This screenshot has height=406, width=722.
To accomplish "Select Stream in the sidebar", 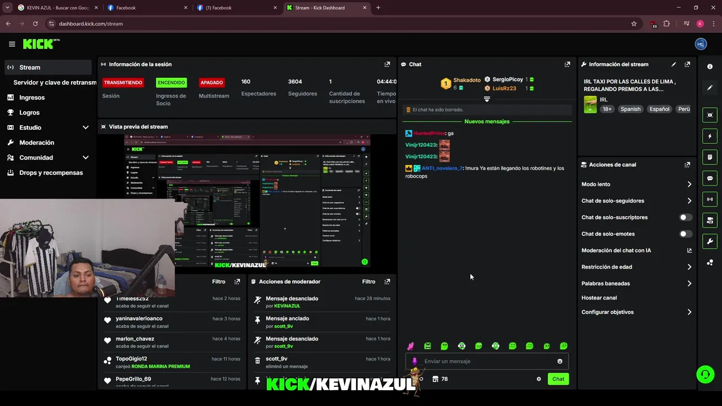I will (x=48, y=67).
